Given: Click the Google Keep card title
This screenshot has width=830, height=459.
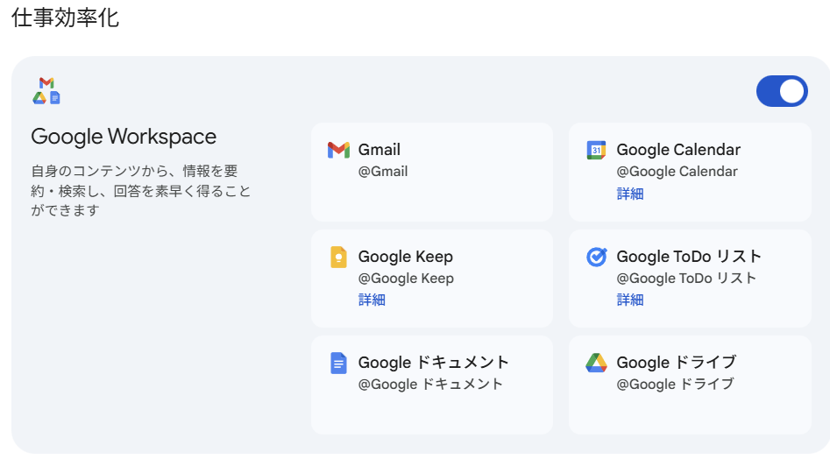Looking at the screenshot, I should pyautogui.click(x=406, y=257).
